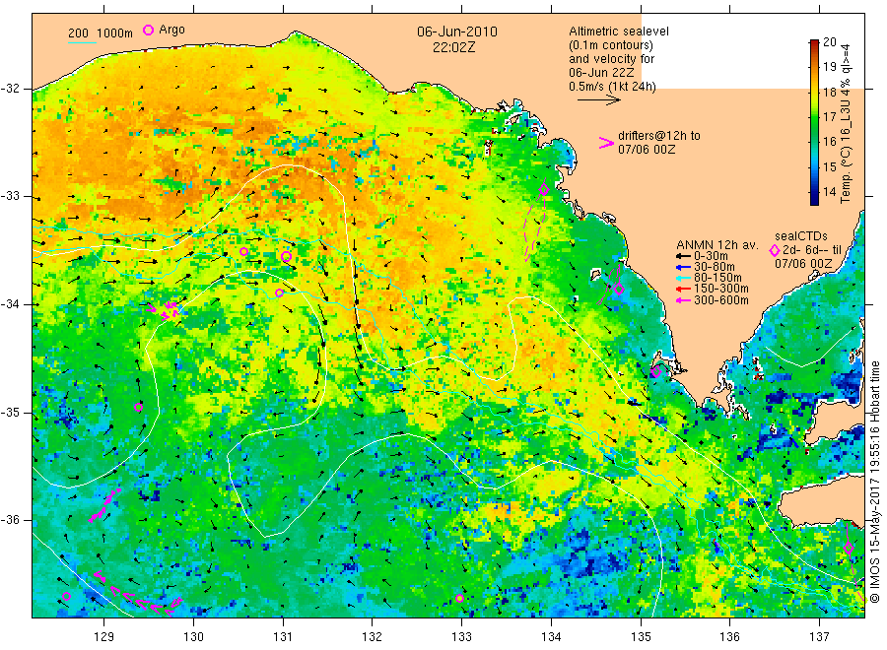Select the Argo float marker near 129.4E, -35

coord(139,407)
